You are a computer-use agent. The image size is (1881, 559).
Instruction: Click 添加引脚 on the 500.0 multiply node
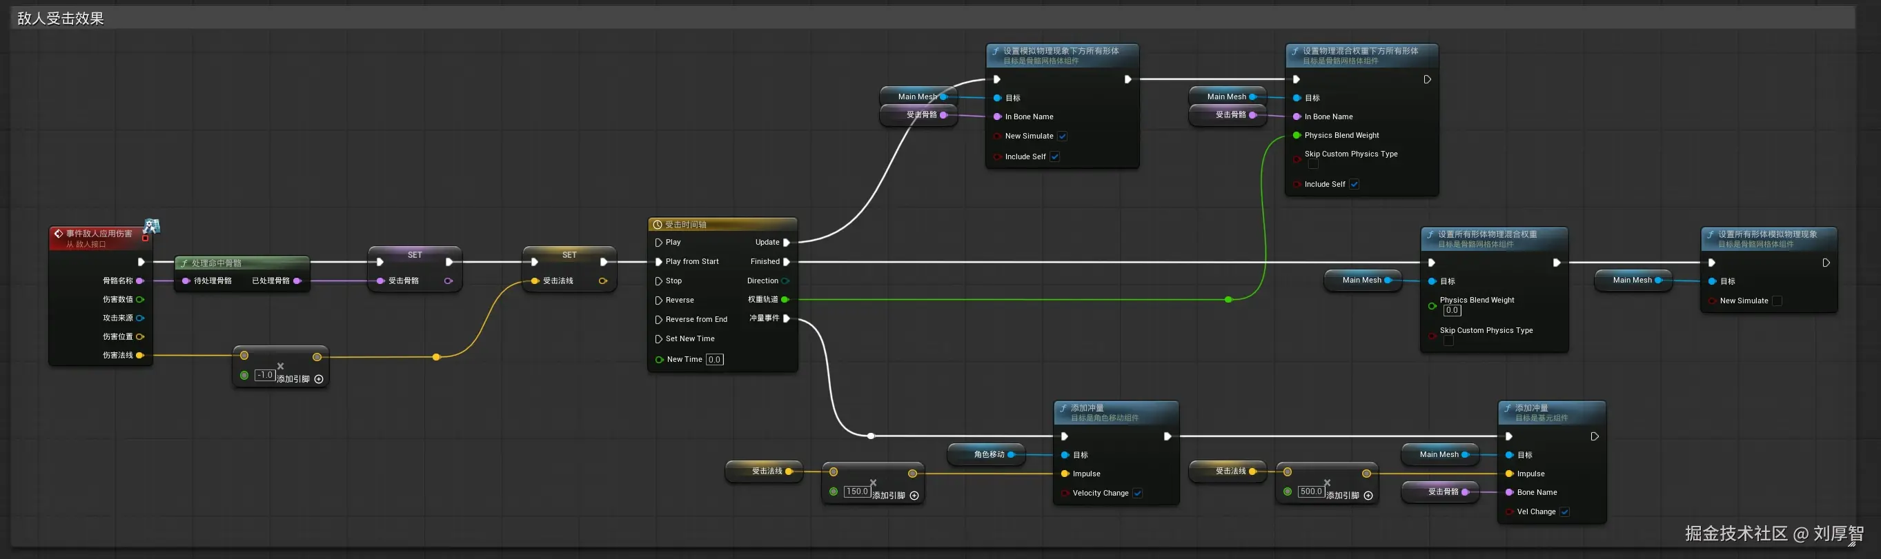[x=1350, y=496]
